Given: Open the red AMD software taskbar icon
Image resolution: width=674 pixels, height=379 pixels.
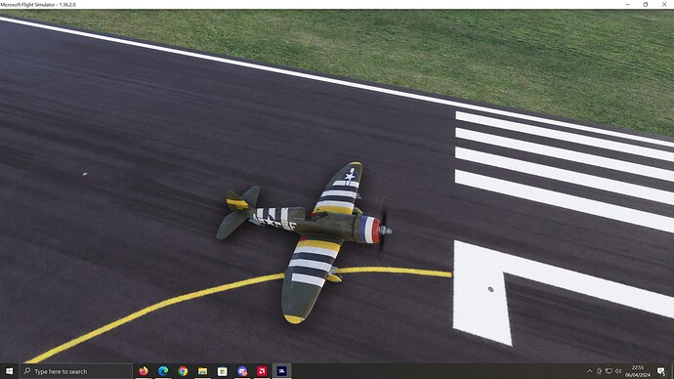Looking at the screenshot, I should click(262, 371).
